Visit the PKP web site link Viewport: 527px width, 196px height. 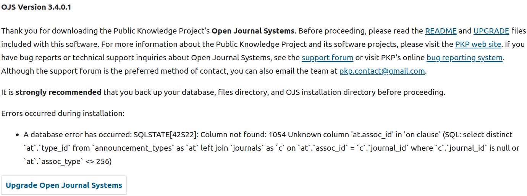click(478, 44)
